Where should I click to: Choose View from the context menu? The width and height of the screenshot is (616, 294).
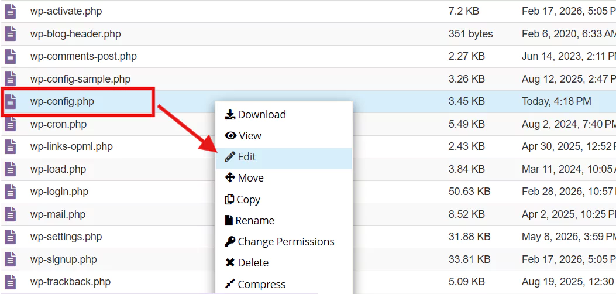tap(284, 136)
